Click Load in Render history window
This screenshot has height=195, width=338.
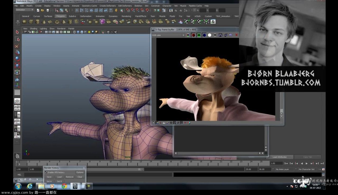59,177
